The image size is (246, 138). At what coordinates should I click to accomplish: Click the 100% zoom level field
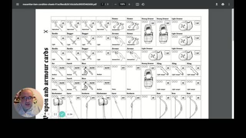(122, 4)
